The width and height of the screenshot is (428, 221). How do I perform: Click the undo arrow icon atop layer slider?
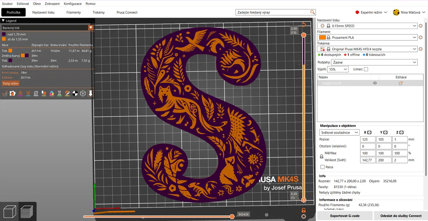(304, 24)
